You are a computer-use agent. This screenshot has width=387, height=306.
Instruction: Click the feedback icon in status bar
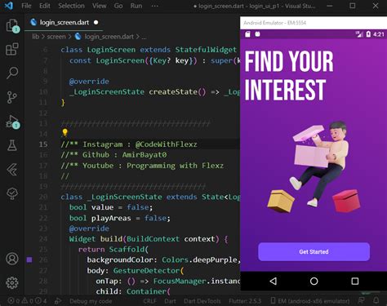[362, 300]
